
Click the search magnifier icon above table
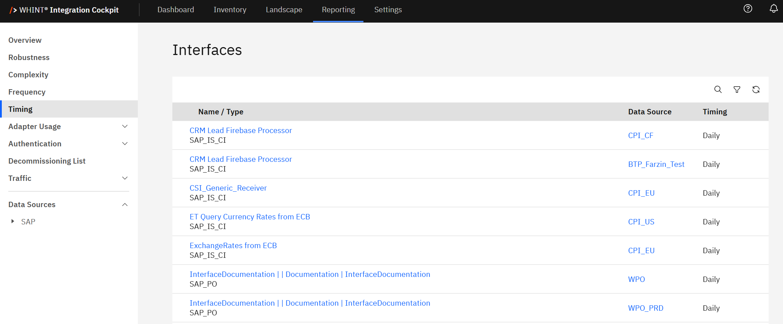click(718, 90)
